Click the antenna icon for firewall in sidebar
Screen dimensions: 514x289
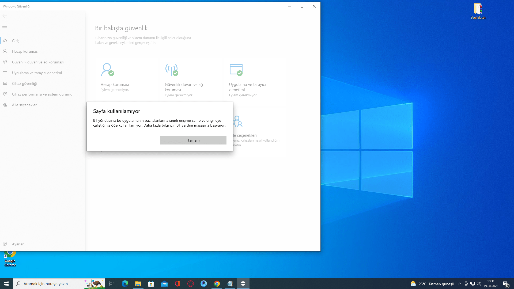pos(5,62)
